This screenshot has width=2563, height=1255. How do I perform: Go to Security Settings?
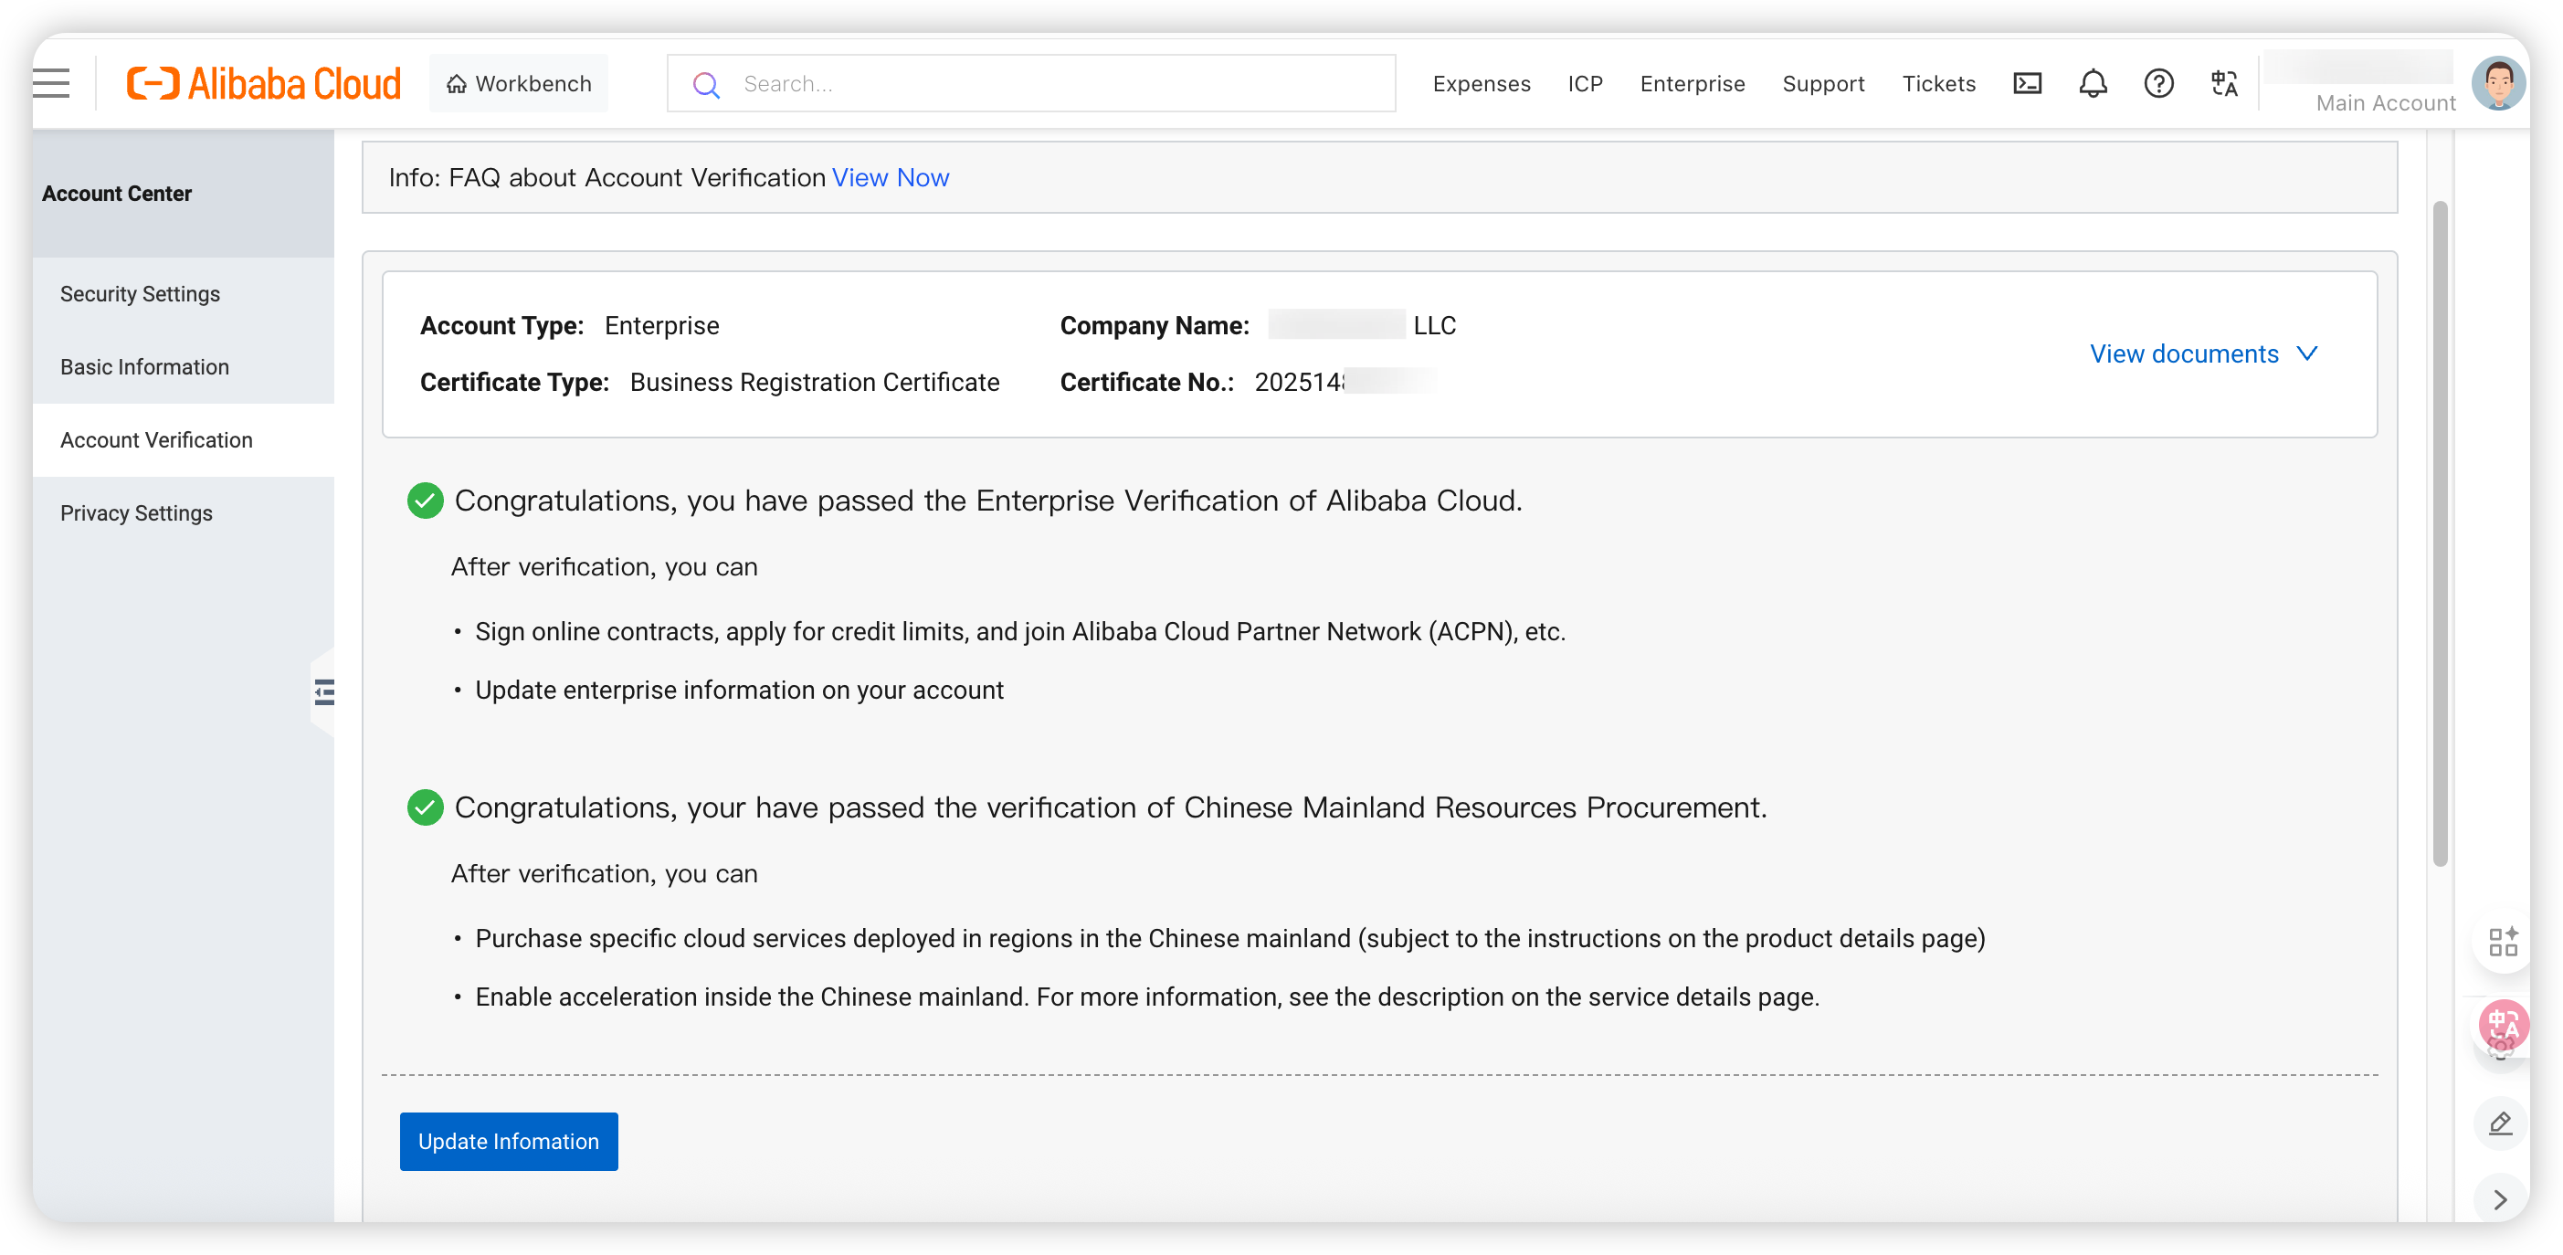(x=141, y=293)
